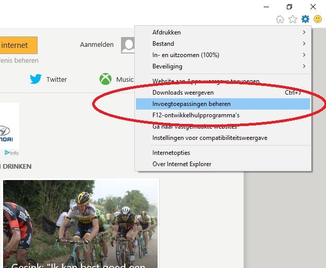Image resolution: width=326 pixels, height=268 pixels.
Task: Click the Aanmelden sign-in link
Action: (x=97, y=45)
